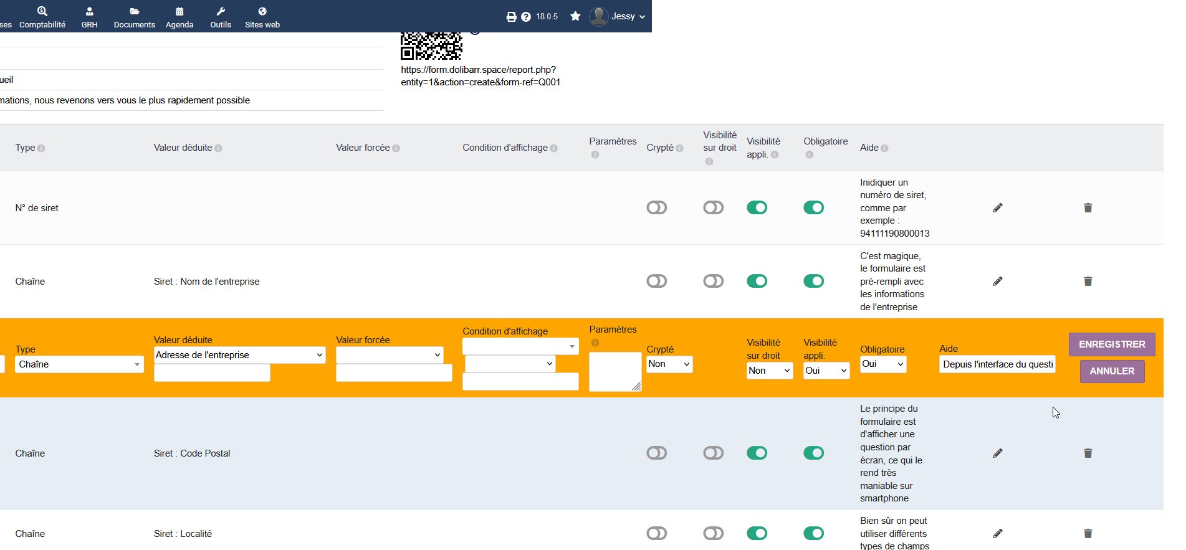Viewport: 1186px width, 550px height.
Task: Open the help question mark icon
Action: [526, 17]
